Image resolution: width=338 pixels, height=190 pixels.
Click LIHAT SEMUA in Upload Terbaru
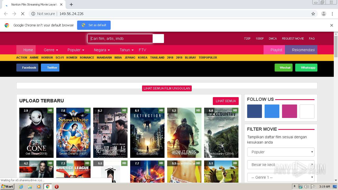pyautogui.click(x=226, y=101)
